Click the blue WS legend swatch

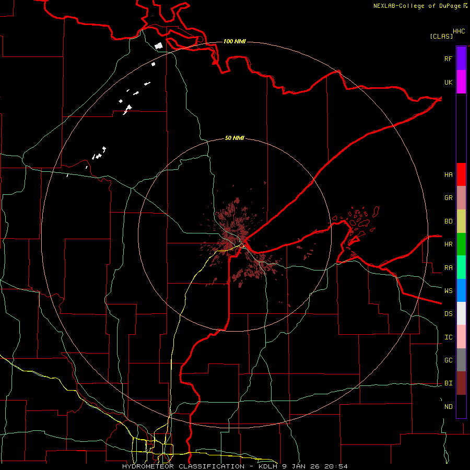(461, 290)
